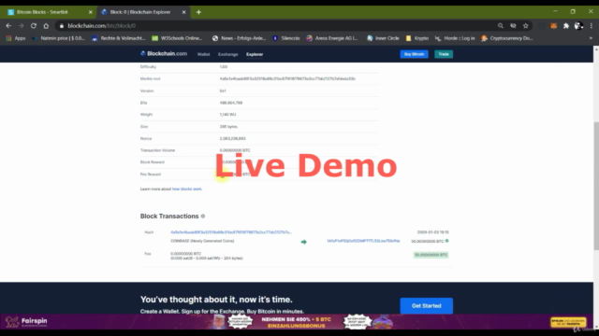Click the Nonce value 2,083,236,893
Viewport: 599px width, 336px height.
click(232, 139)
